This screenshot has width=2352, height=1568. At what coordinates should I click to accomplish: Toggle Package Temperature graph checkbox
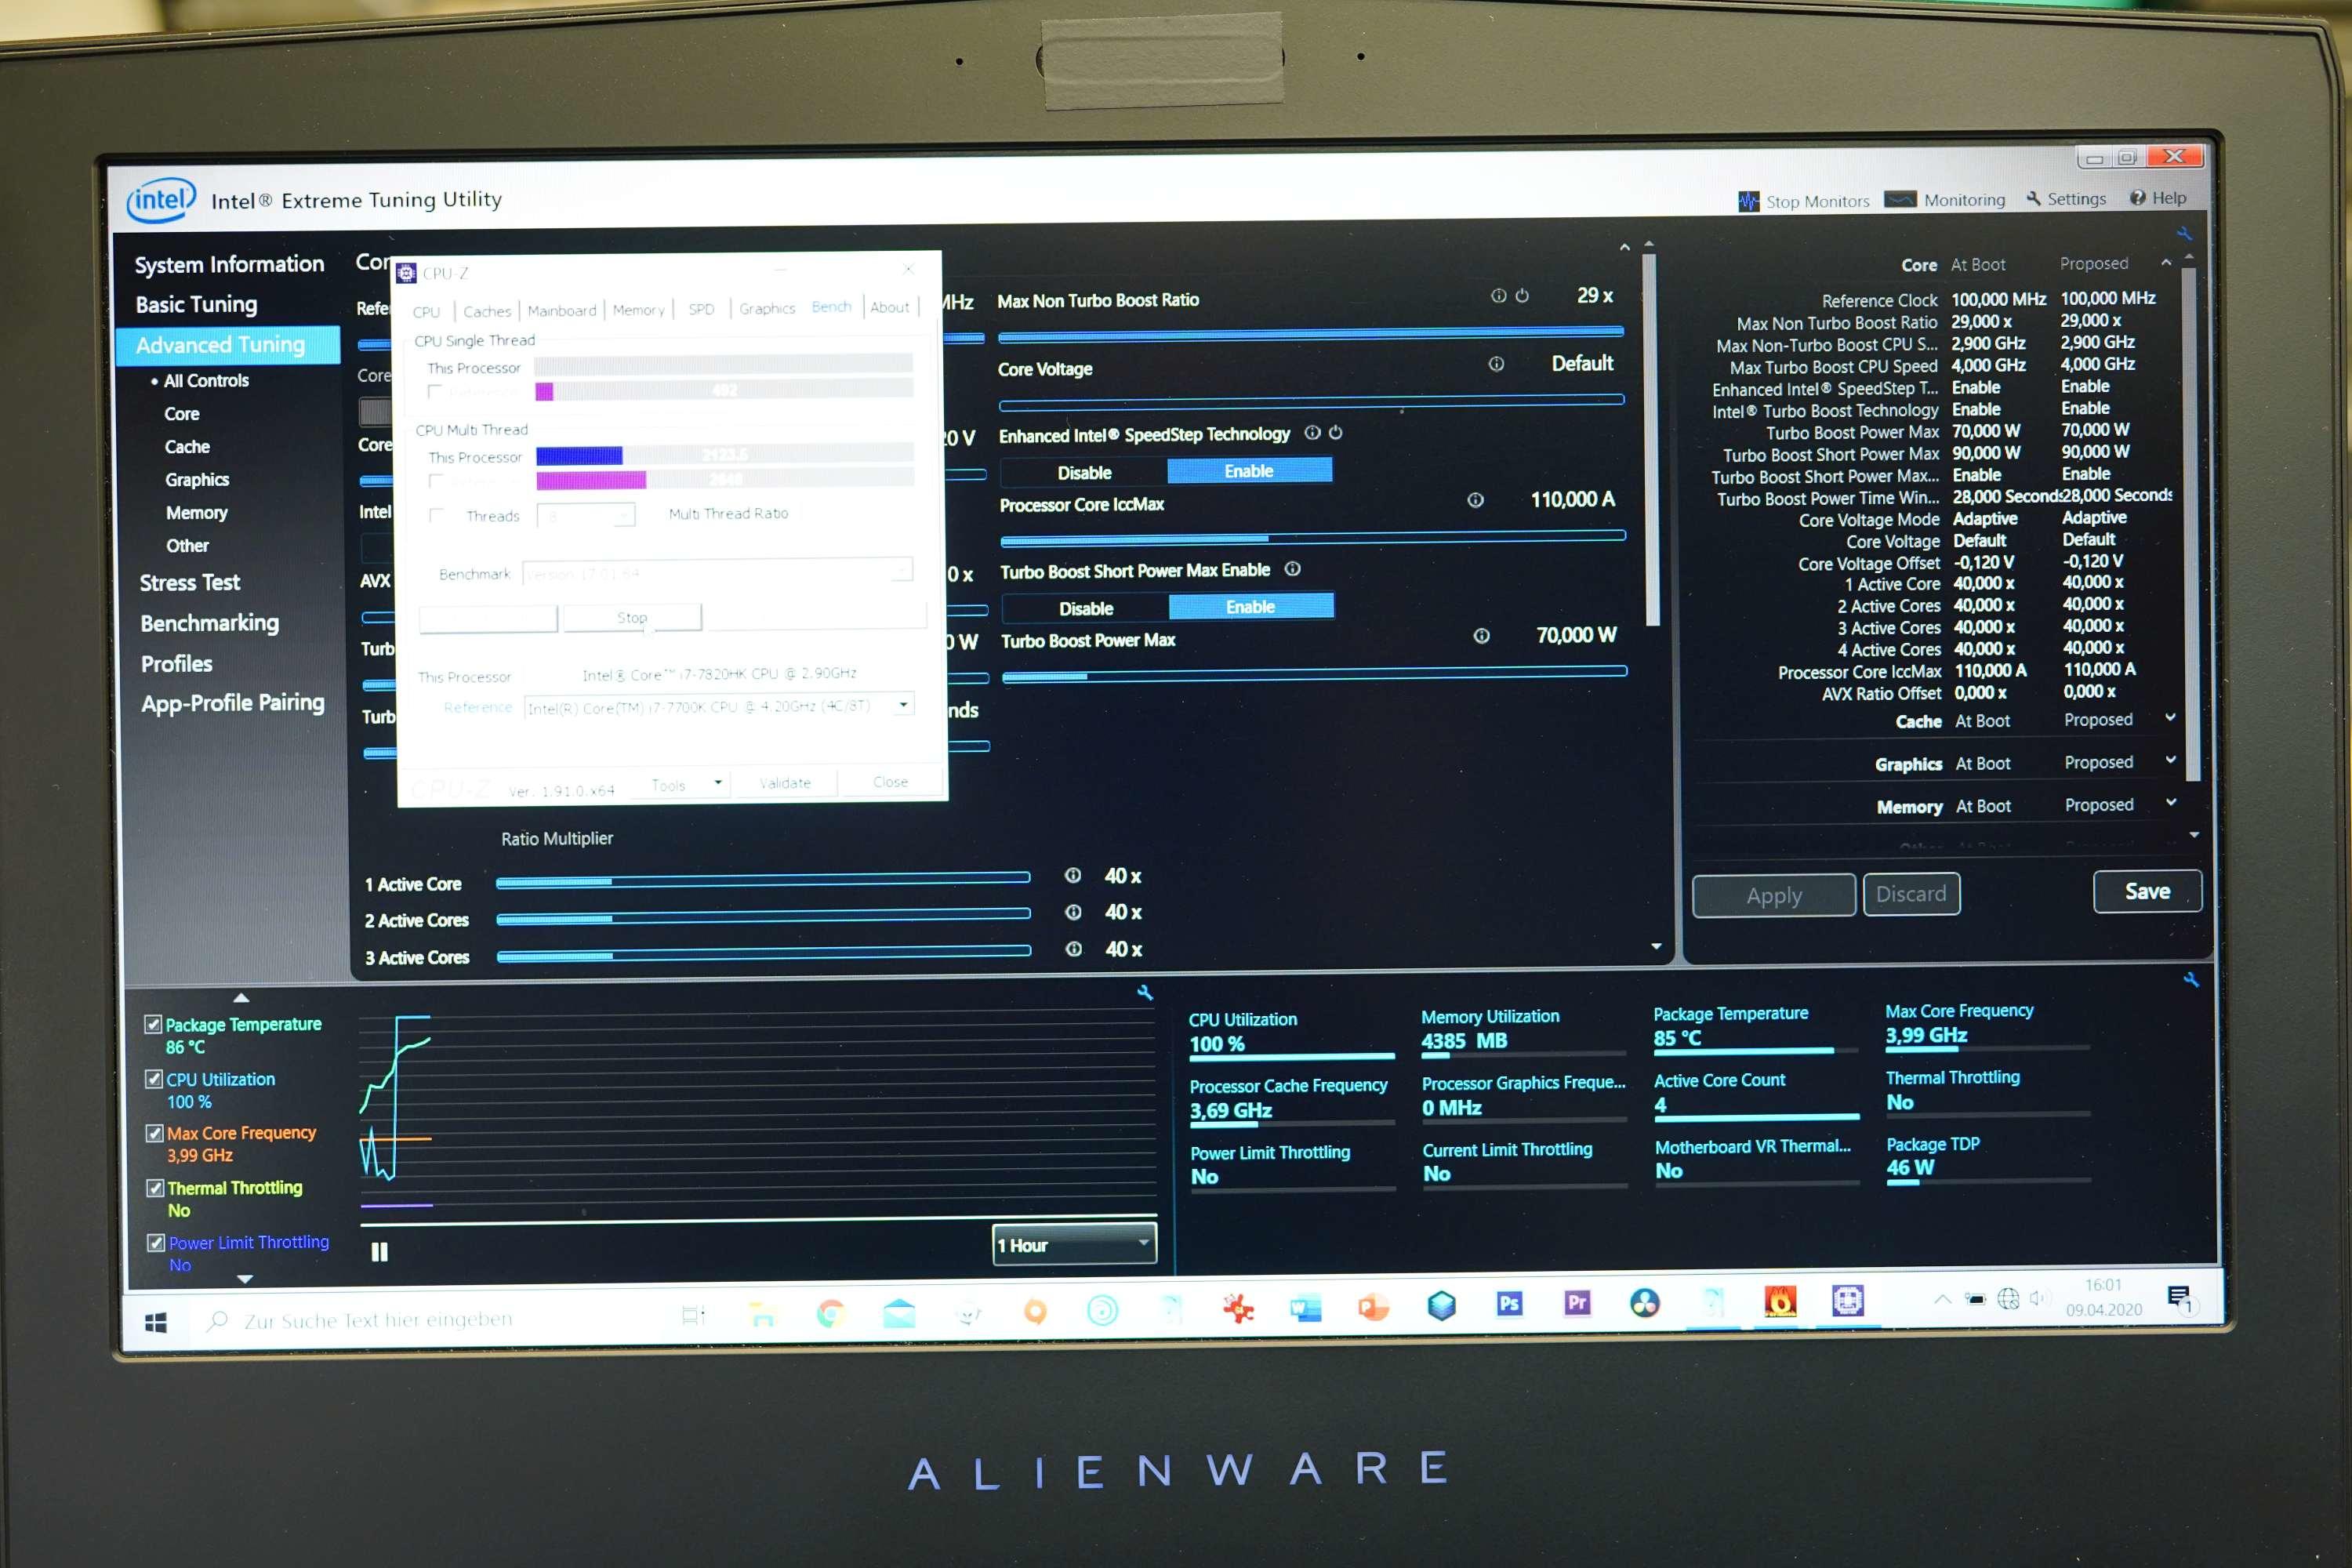coord(153,1024)
